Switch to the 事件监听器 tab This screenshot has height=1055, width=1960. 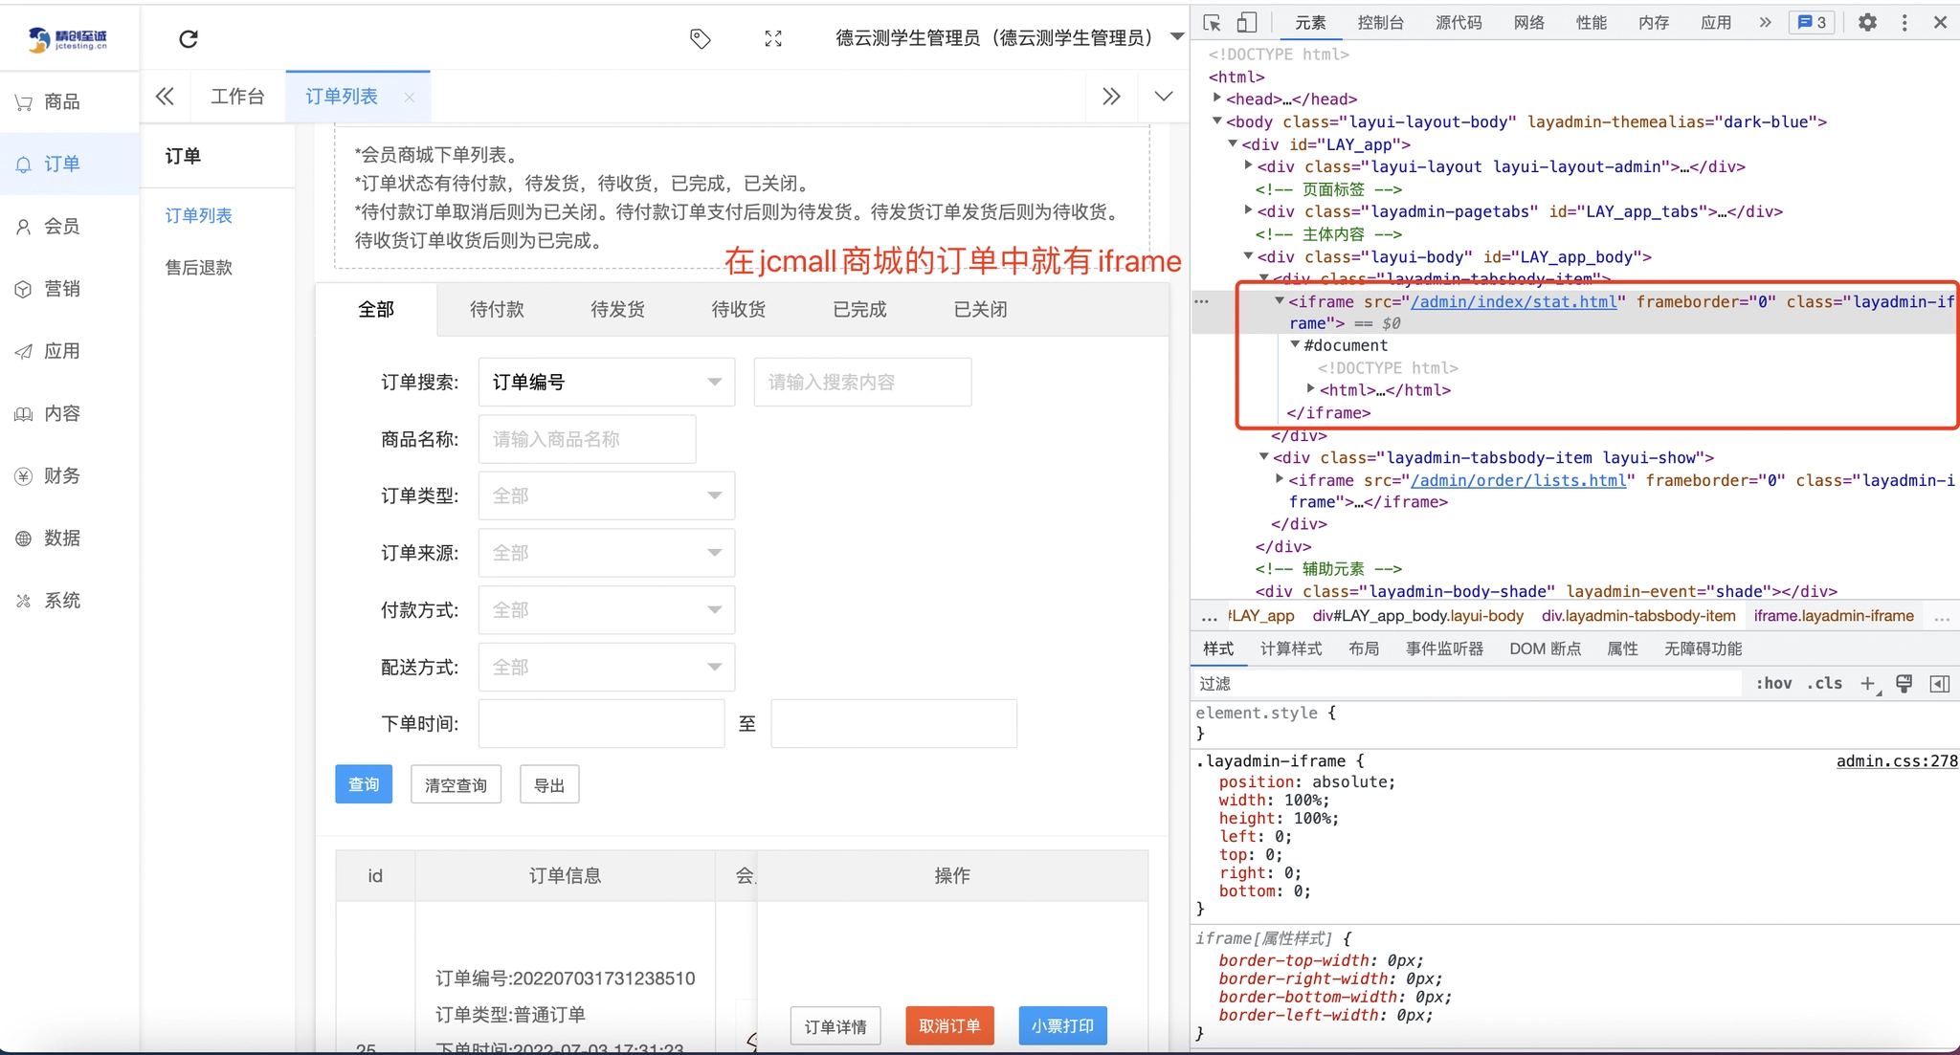1444,648
